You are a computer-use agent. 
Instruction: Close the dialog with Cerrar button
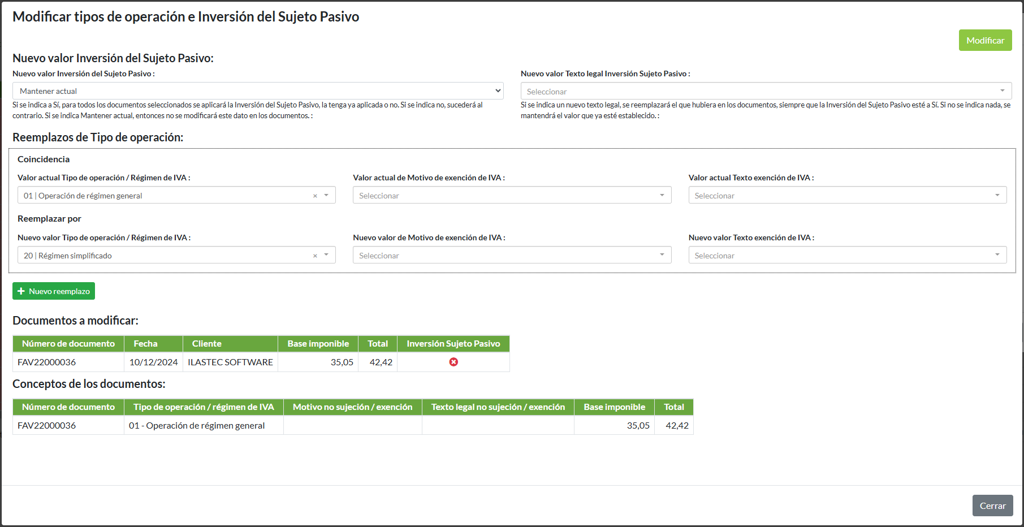click(992, 506)
